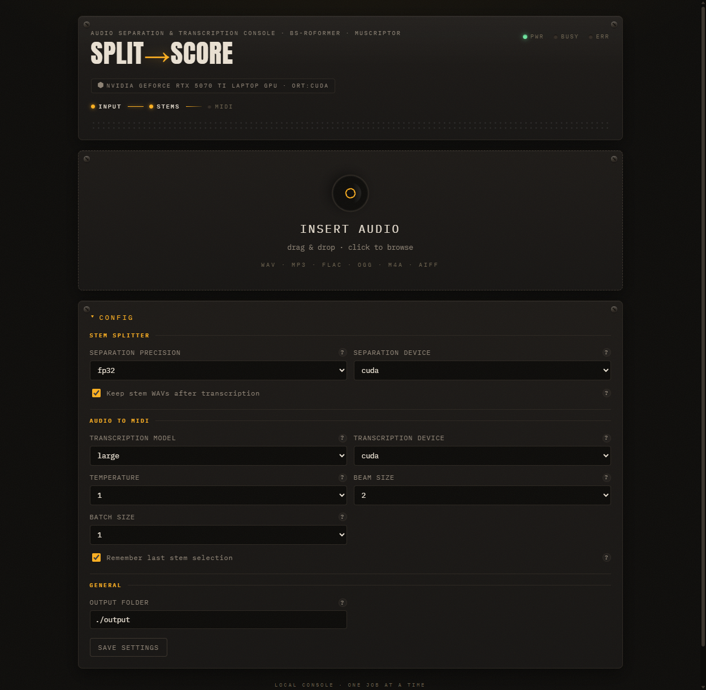Open the Transcription Model large dropdown
Screen dimensions: 706x690
click(218, 456)
